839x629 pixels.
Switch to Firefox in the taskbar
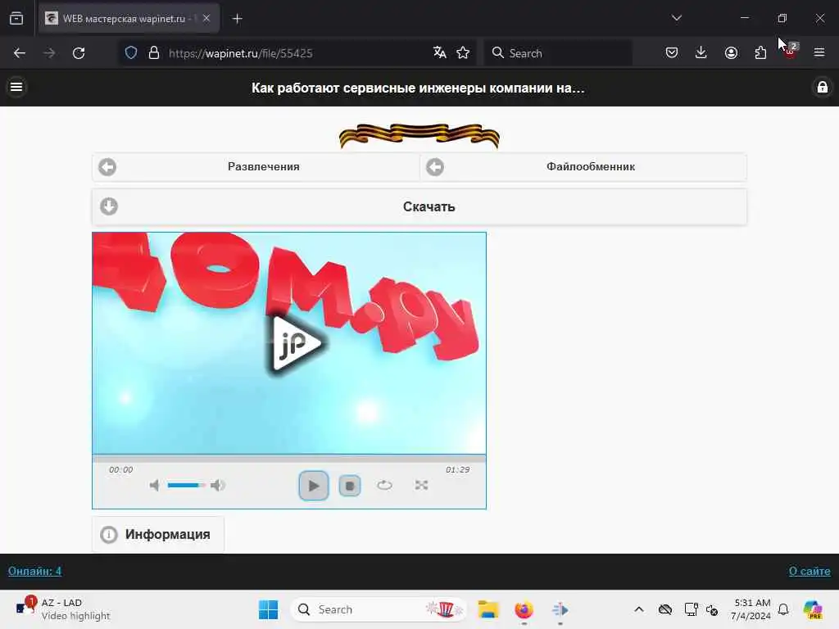coord(524,609)
